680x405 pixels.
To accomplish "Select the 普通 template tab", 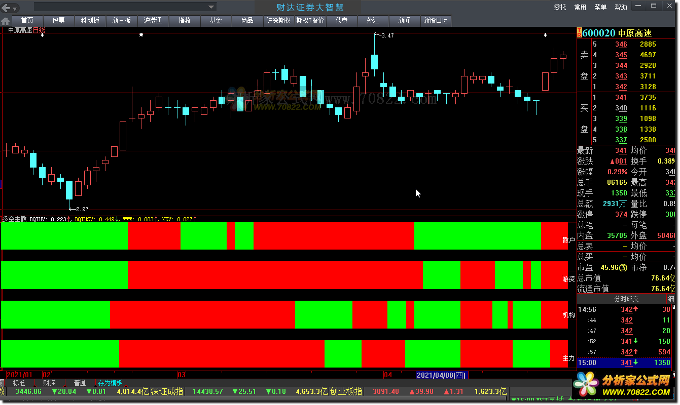I will (x=80, y=383).
